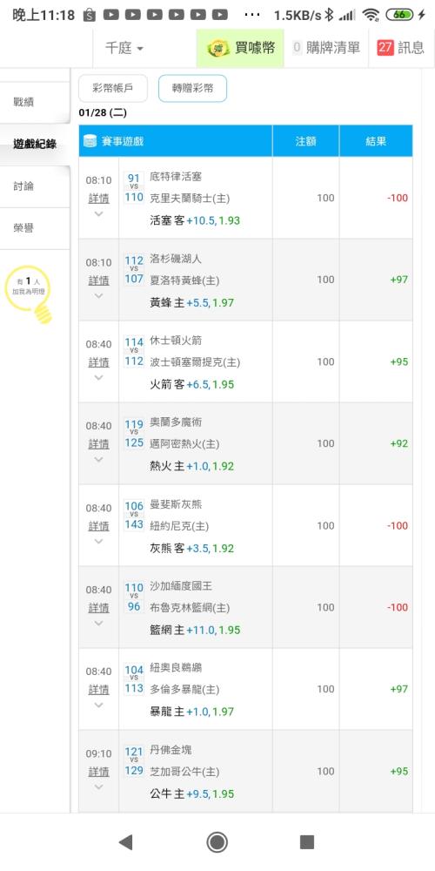Expand chevron under Pistons vs Cavaliers game
The width and height of the screenshot is (435, 871).
98,214
